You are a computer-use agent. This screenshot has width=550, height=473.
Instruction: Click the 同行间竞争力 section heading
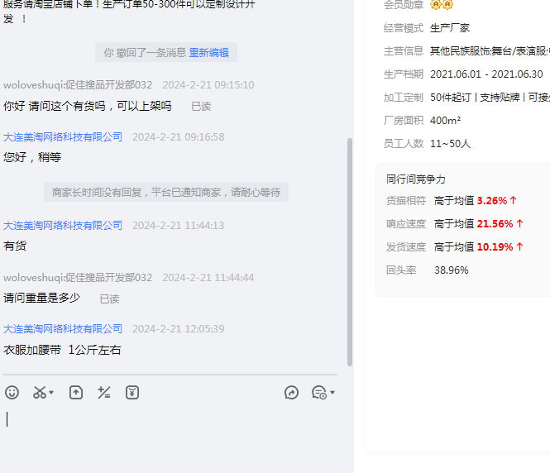pos(416,179)
